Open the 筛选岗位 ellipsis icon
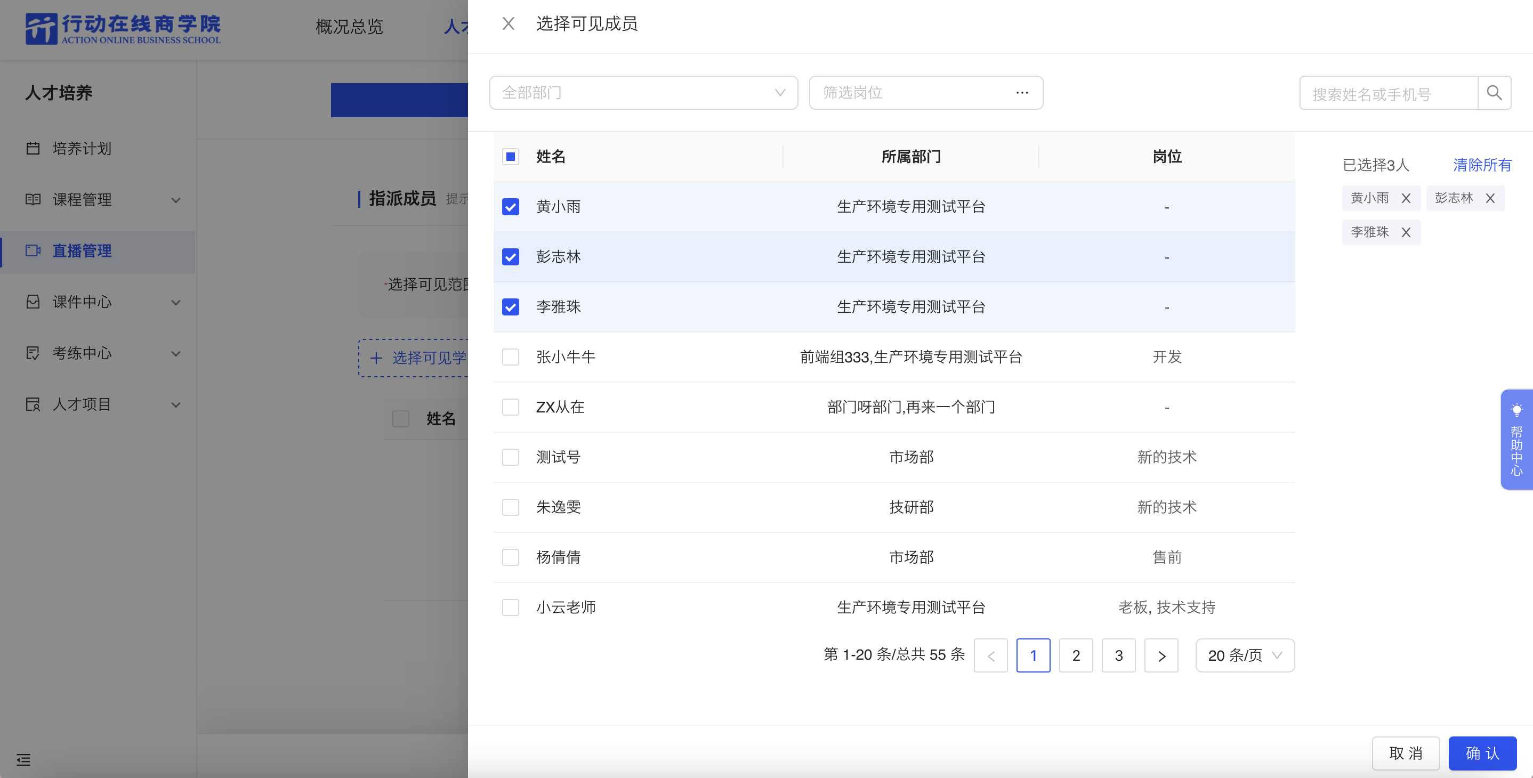Viewport: 1533px width, 778px height. (1022, 93)
